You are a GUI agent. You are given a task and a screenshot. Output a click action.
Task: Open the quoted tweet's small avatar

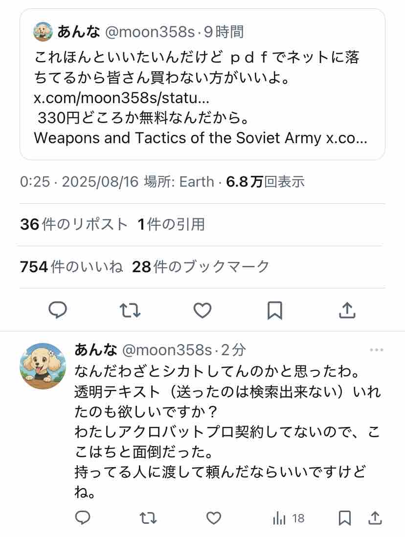43,32
